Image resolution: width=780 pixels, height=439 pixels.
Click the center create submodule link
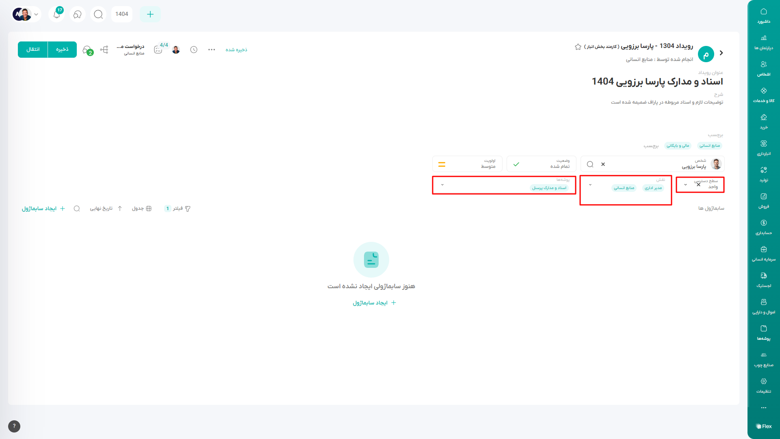point(374,303)
